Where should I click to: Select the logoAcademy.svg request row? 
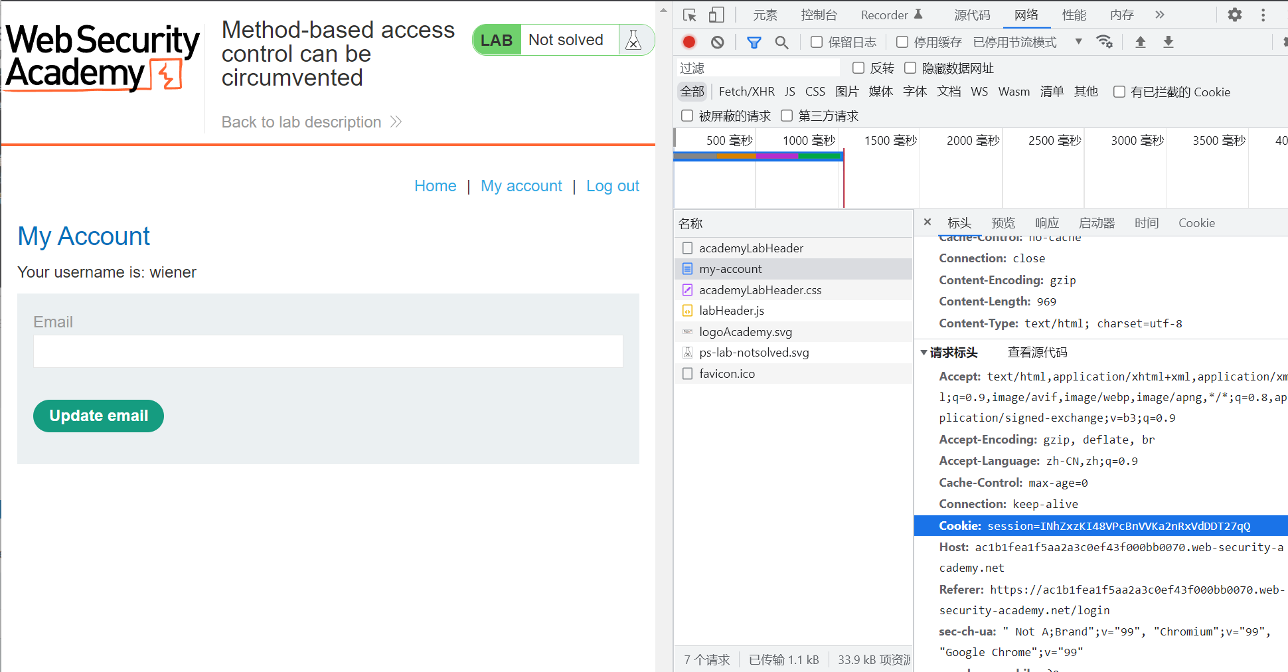click(x=793, y=332)
